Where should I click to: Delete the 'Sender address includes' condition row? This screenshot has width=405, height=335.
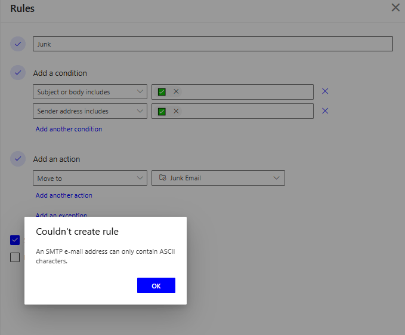click(x=325, y=111)
